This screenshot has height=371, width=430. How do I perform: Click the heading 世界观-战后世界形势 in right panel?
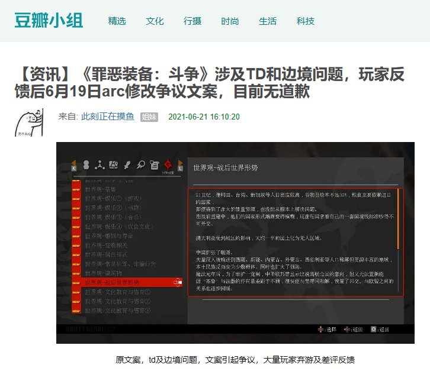click(226, 167)
